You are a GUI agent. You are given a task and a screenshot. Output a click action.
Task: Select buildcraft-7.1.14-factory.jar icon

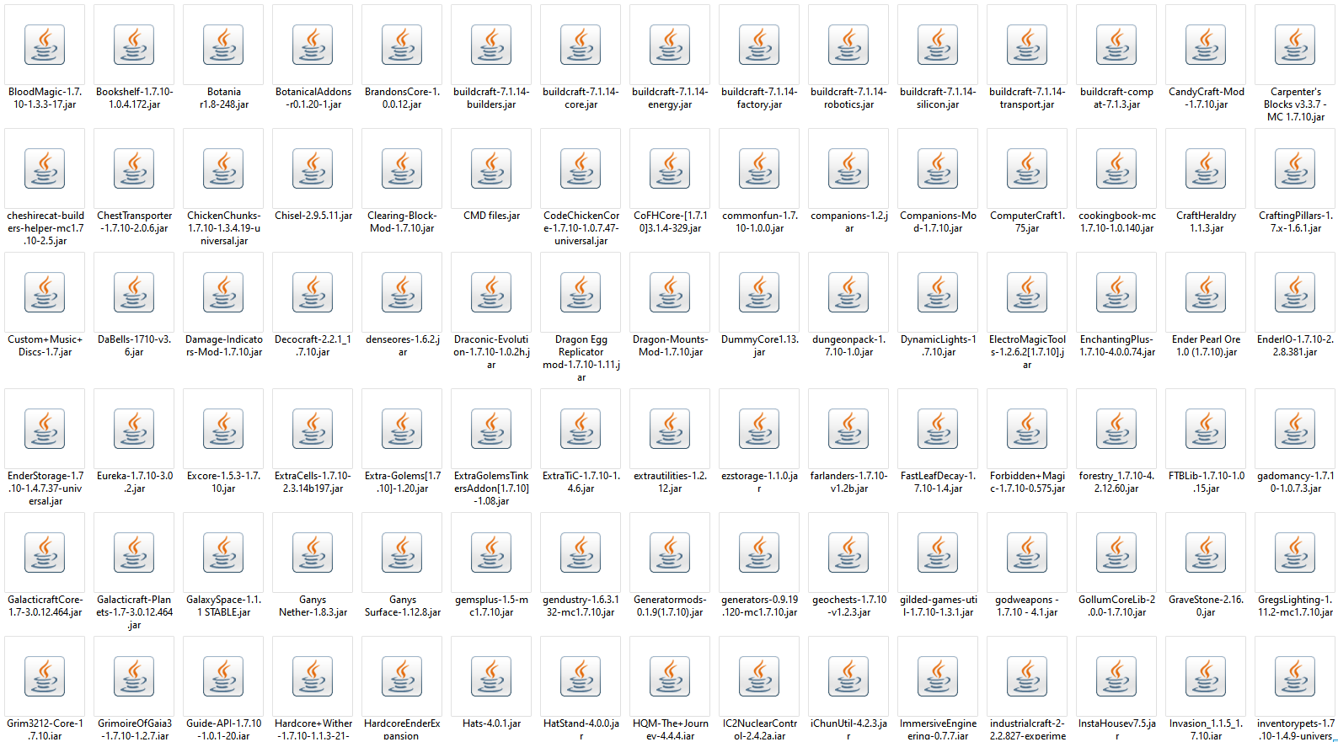coord(759,45)
